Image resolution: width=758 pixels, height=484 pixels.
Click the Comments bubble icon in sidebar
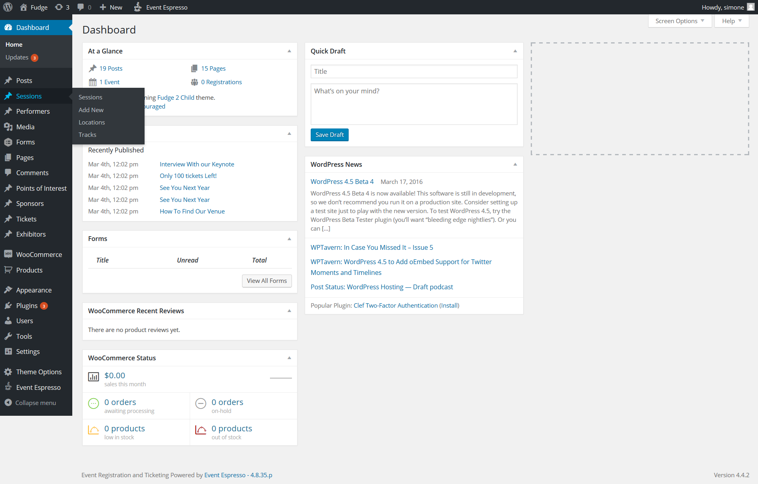pyautogui.click(x=8, y=173)
